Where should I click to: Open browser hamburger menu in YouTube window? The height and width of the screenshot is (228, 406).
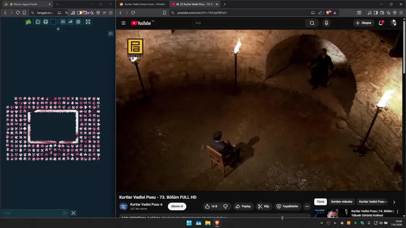pyautogui.click(x=401, y=13)
